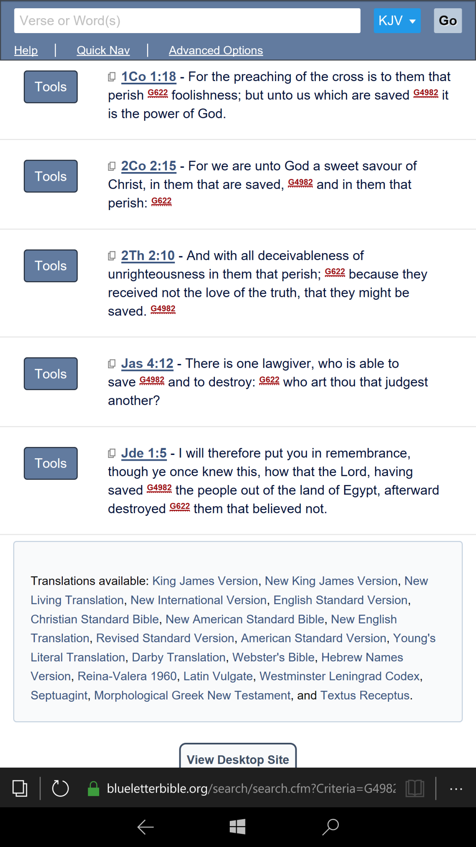Open the 2Th 2:10 verse link

[148, 256]
